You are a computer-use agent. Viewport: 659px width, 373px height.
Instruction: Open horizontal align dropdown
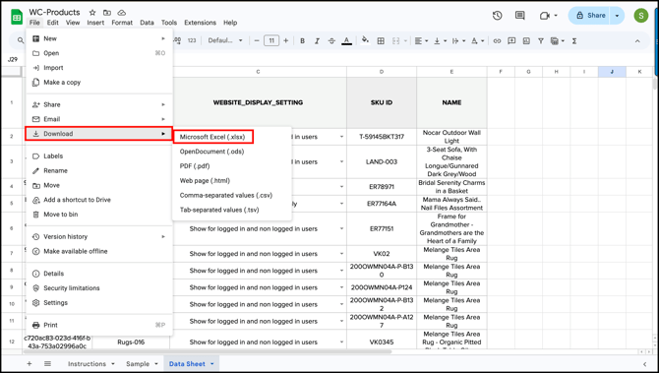pos(421,40)
